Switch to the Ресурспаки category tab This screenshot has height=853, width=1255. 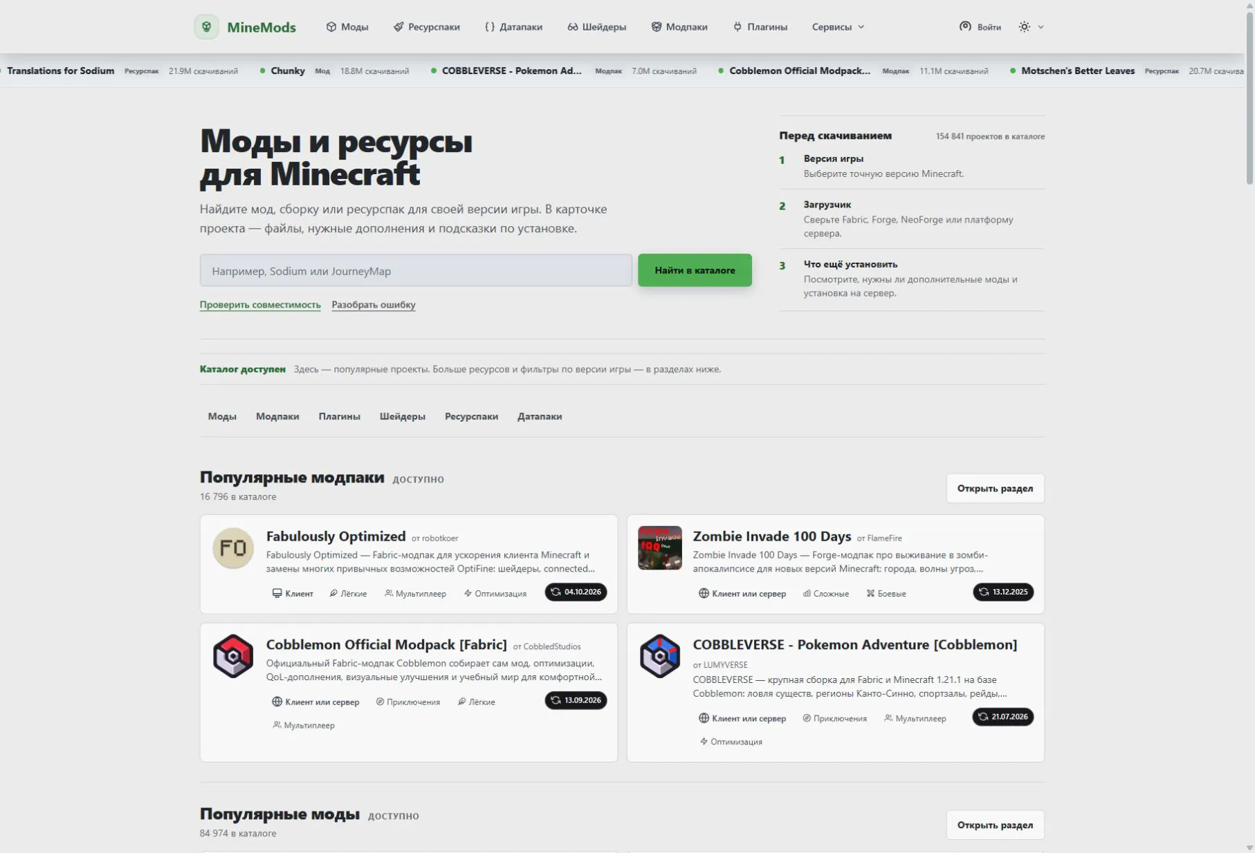click(x=471, y=416)
